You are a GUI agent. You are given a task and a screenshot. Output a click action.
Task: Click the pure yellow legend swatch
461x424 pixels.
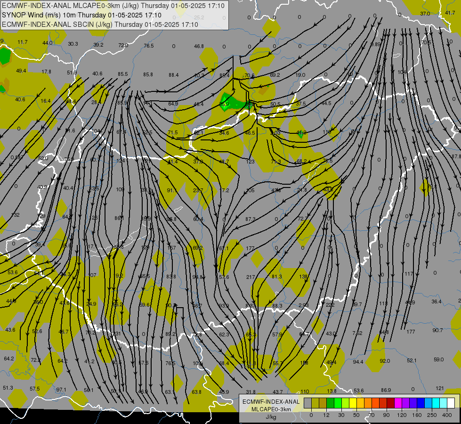[x=353, y=403]
